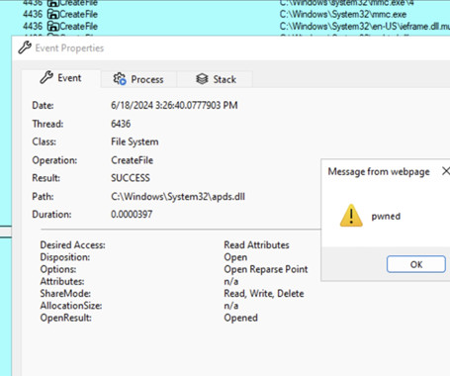Open the Process tab
Viewport: 450px width, 376px height.
(x=138, y=79)
